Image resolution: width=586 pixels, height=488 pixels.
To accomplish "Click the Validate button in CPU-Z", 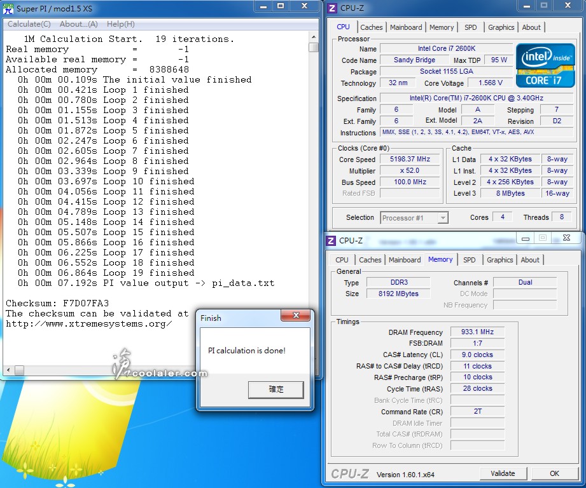I will click(503, 473).
